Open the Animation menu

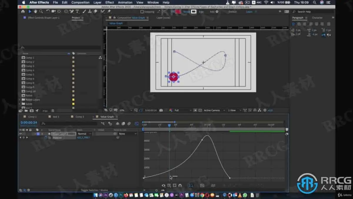click(125, 2)
